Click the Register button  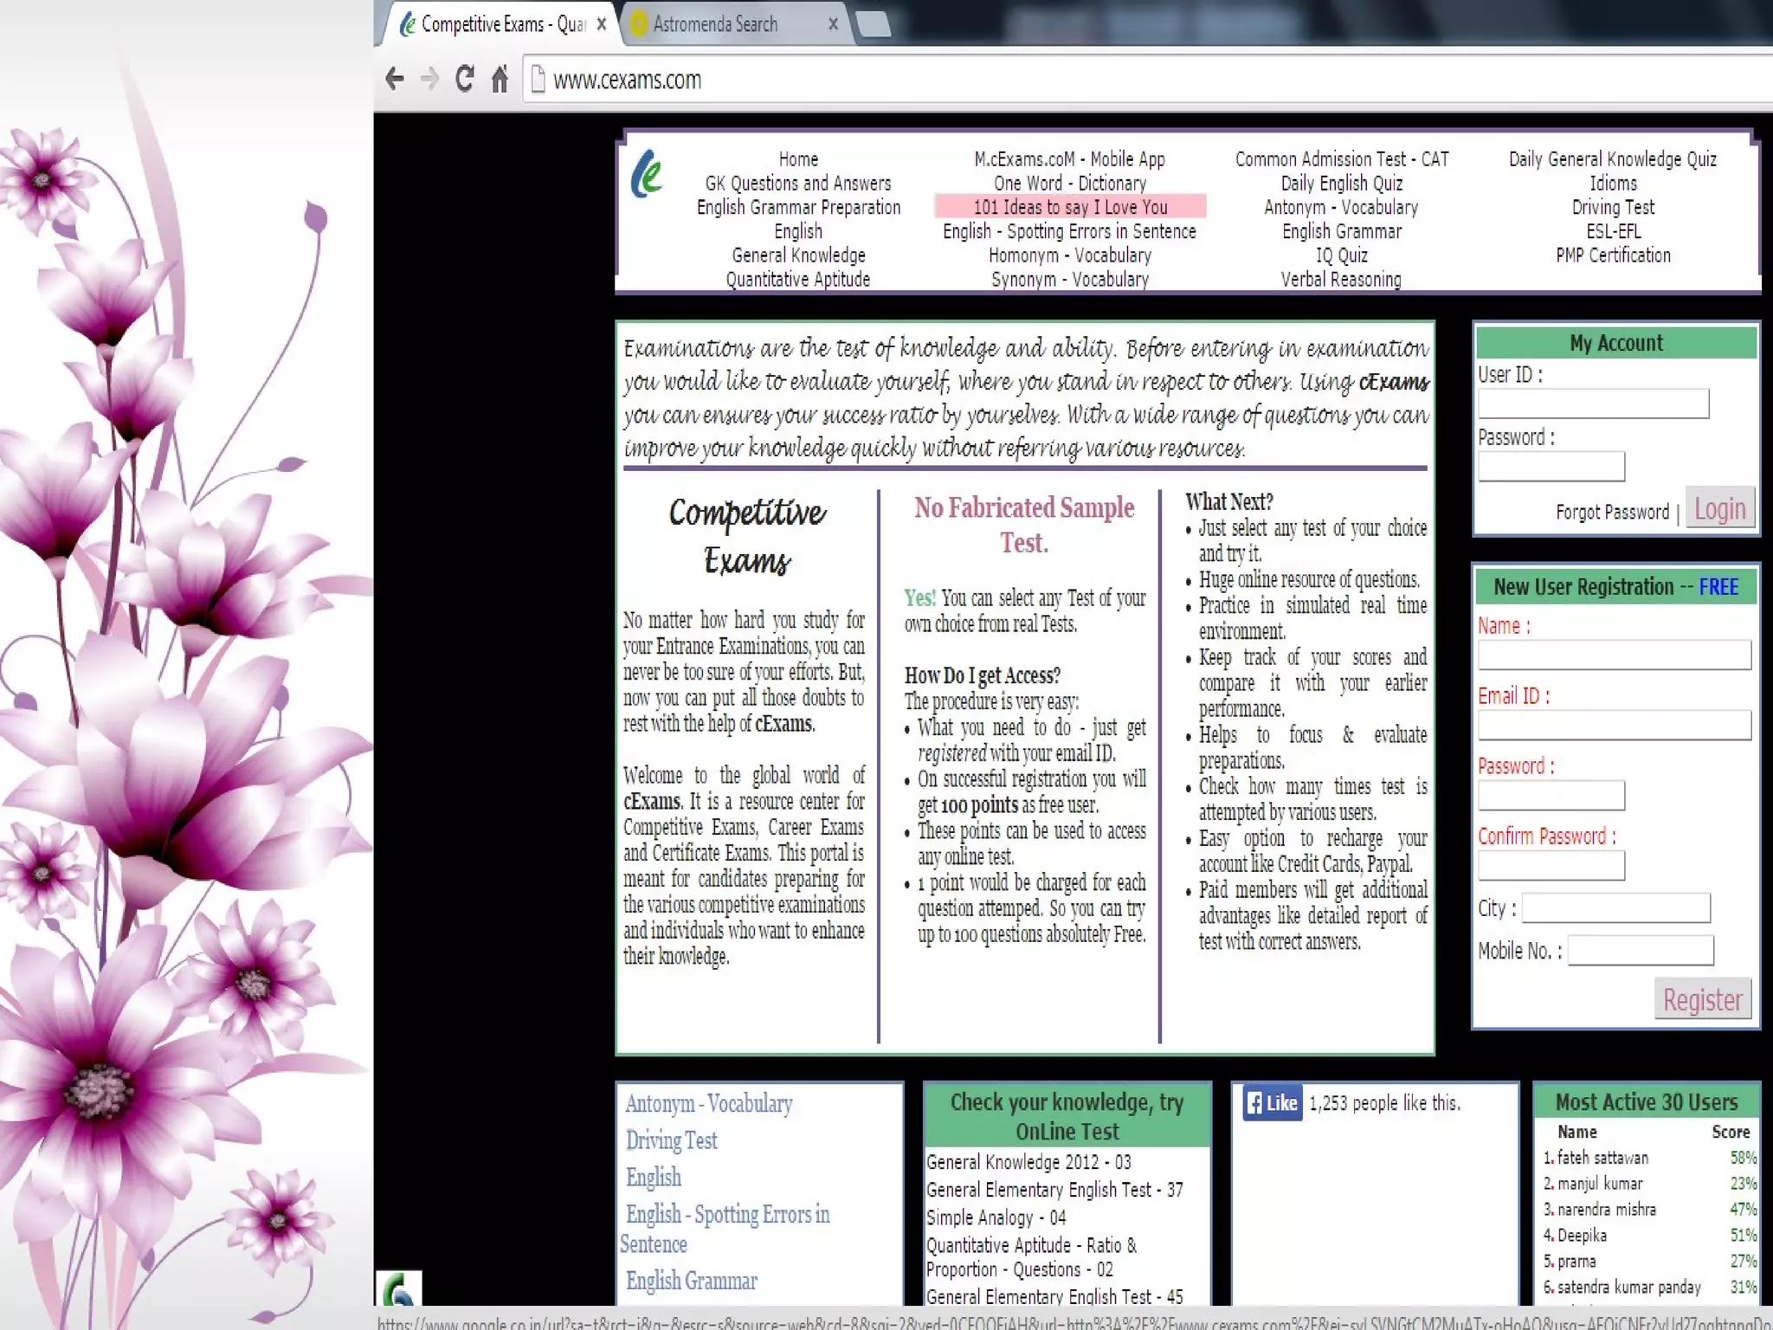tap(1702, 999)
